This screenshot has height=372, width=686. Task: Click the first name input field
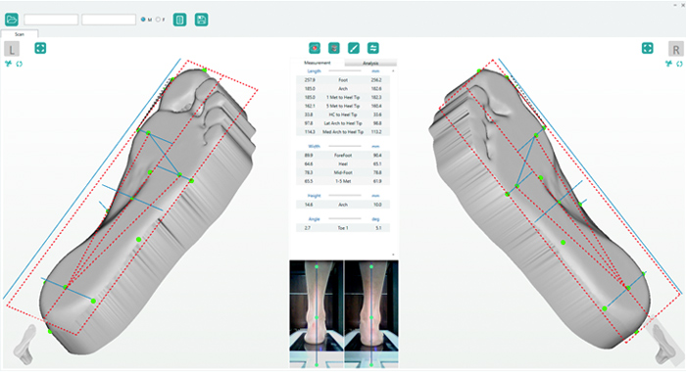coord(51,20)
